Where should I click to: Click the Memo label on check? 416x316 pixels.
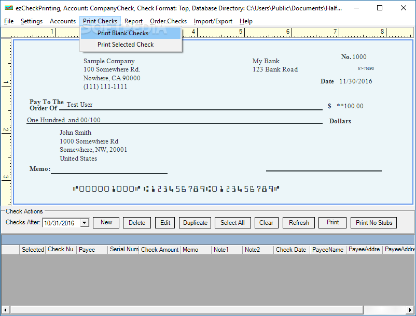point(40,169)
